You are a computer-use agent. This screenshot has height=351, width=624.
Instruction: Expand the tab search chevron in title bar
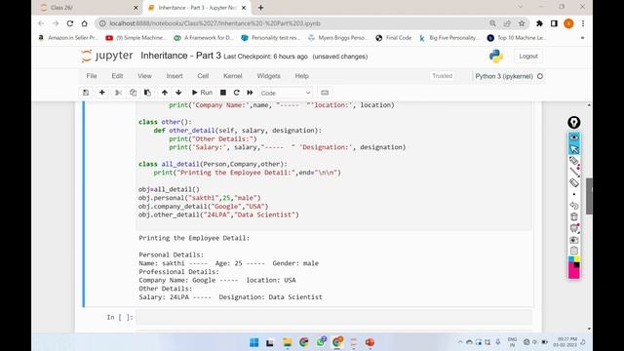(520, 7)
